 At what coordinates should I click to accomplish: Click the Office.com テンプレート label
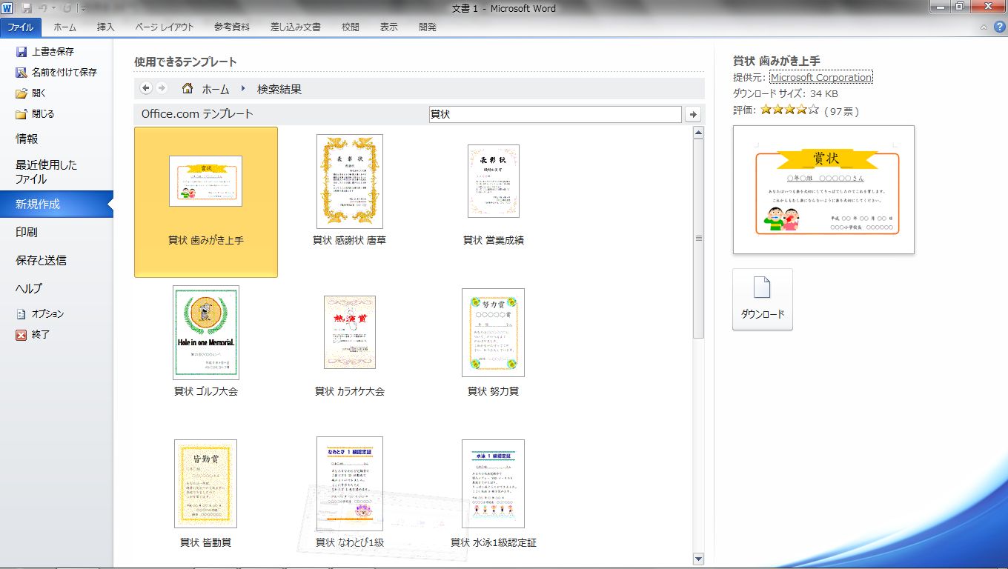197,114
